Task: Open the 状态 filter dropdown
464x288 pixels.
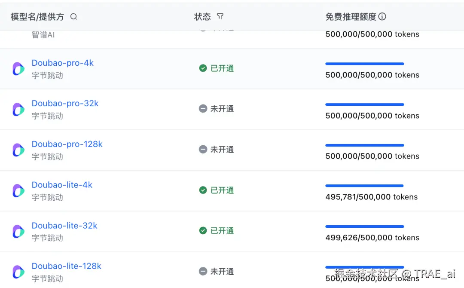Action: [220, 16]
